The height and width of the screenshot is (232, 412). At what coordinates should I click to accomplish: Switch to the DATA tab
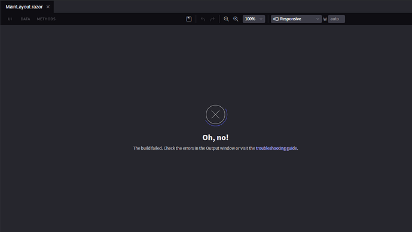pyautogui.click(x=25, y=19)
